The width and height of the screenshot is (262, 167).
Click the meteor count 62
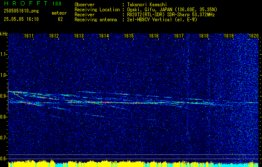(60, 19)
